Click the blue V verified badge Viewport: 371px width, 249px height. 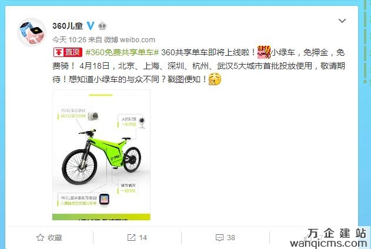coord(91,25)
